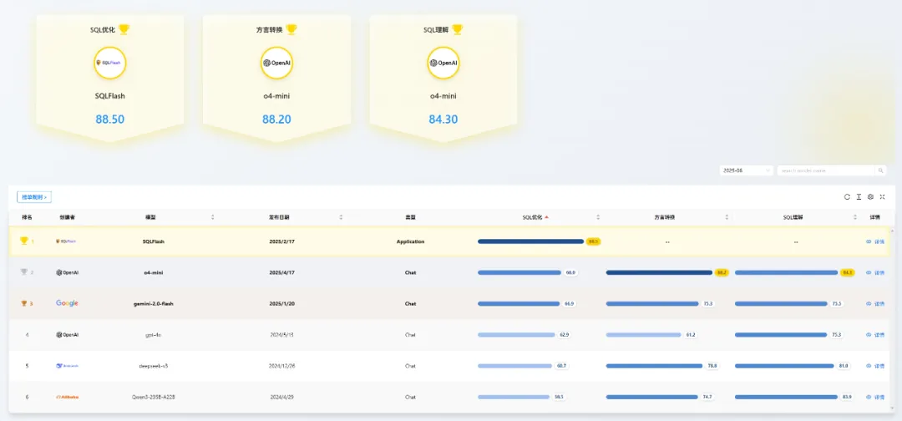This screenshot has width=902, height=421.
Task: Open 详情 for the SQLFlash row
Action: pyautogui.click(x=875, y=241)
